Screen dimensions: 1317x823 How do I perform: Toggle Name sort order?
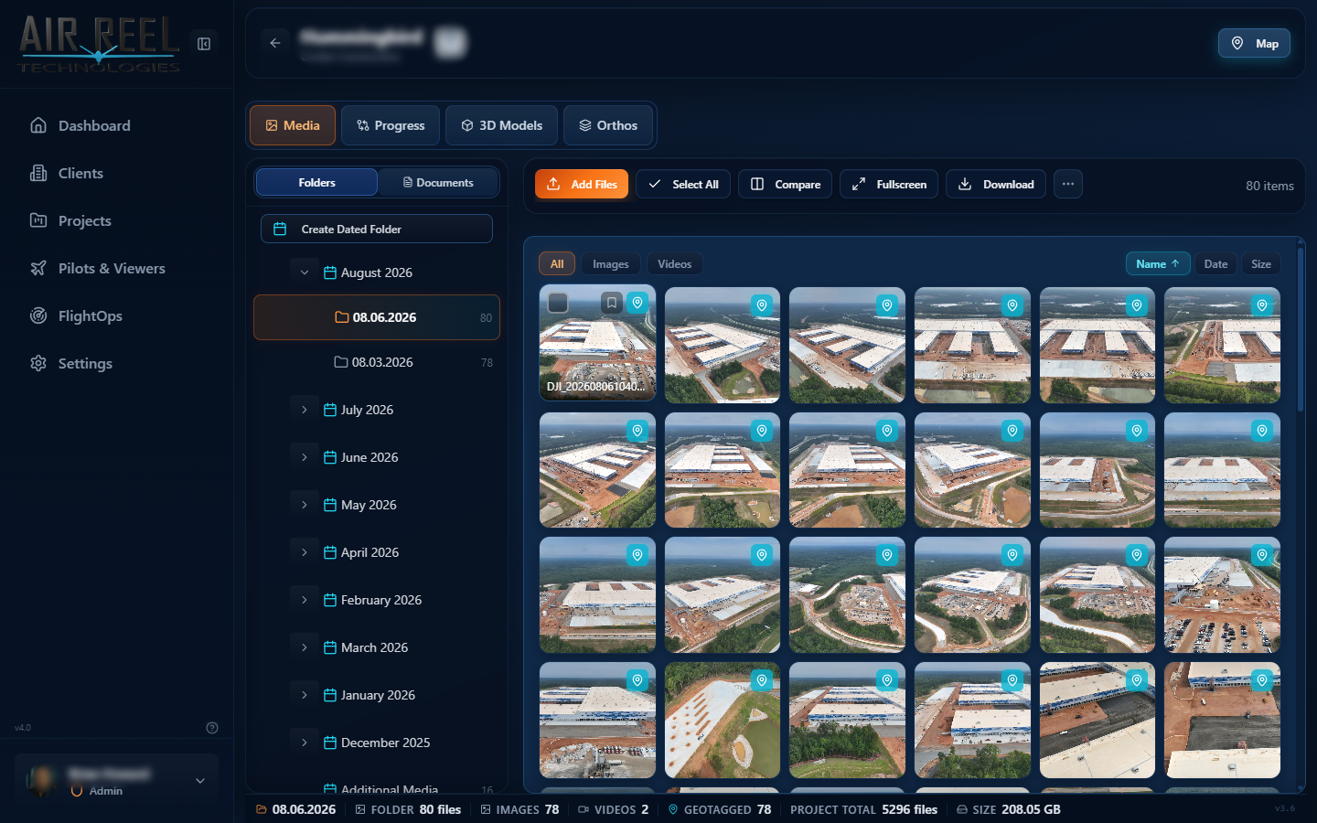pos(1158,264)
